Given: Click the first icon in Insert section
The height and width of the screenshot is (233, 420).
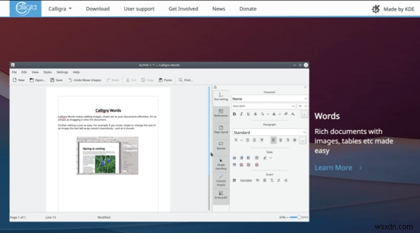Looking at the screenshot, I should [234, 180].
